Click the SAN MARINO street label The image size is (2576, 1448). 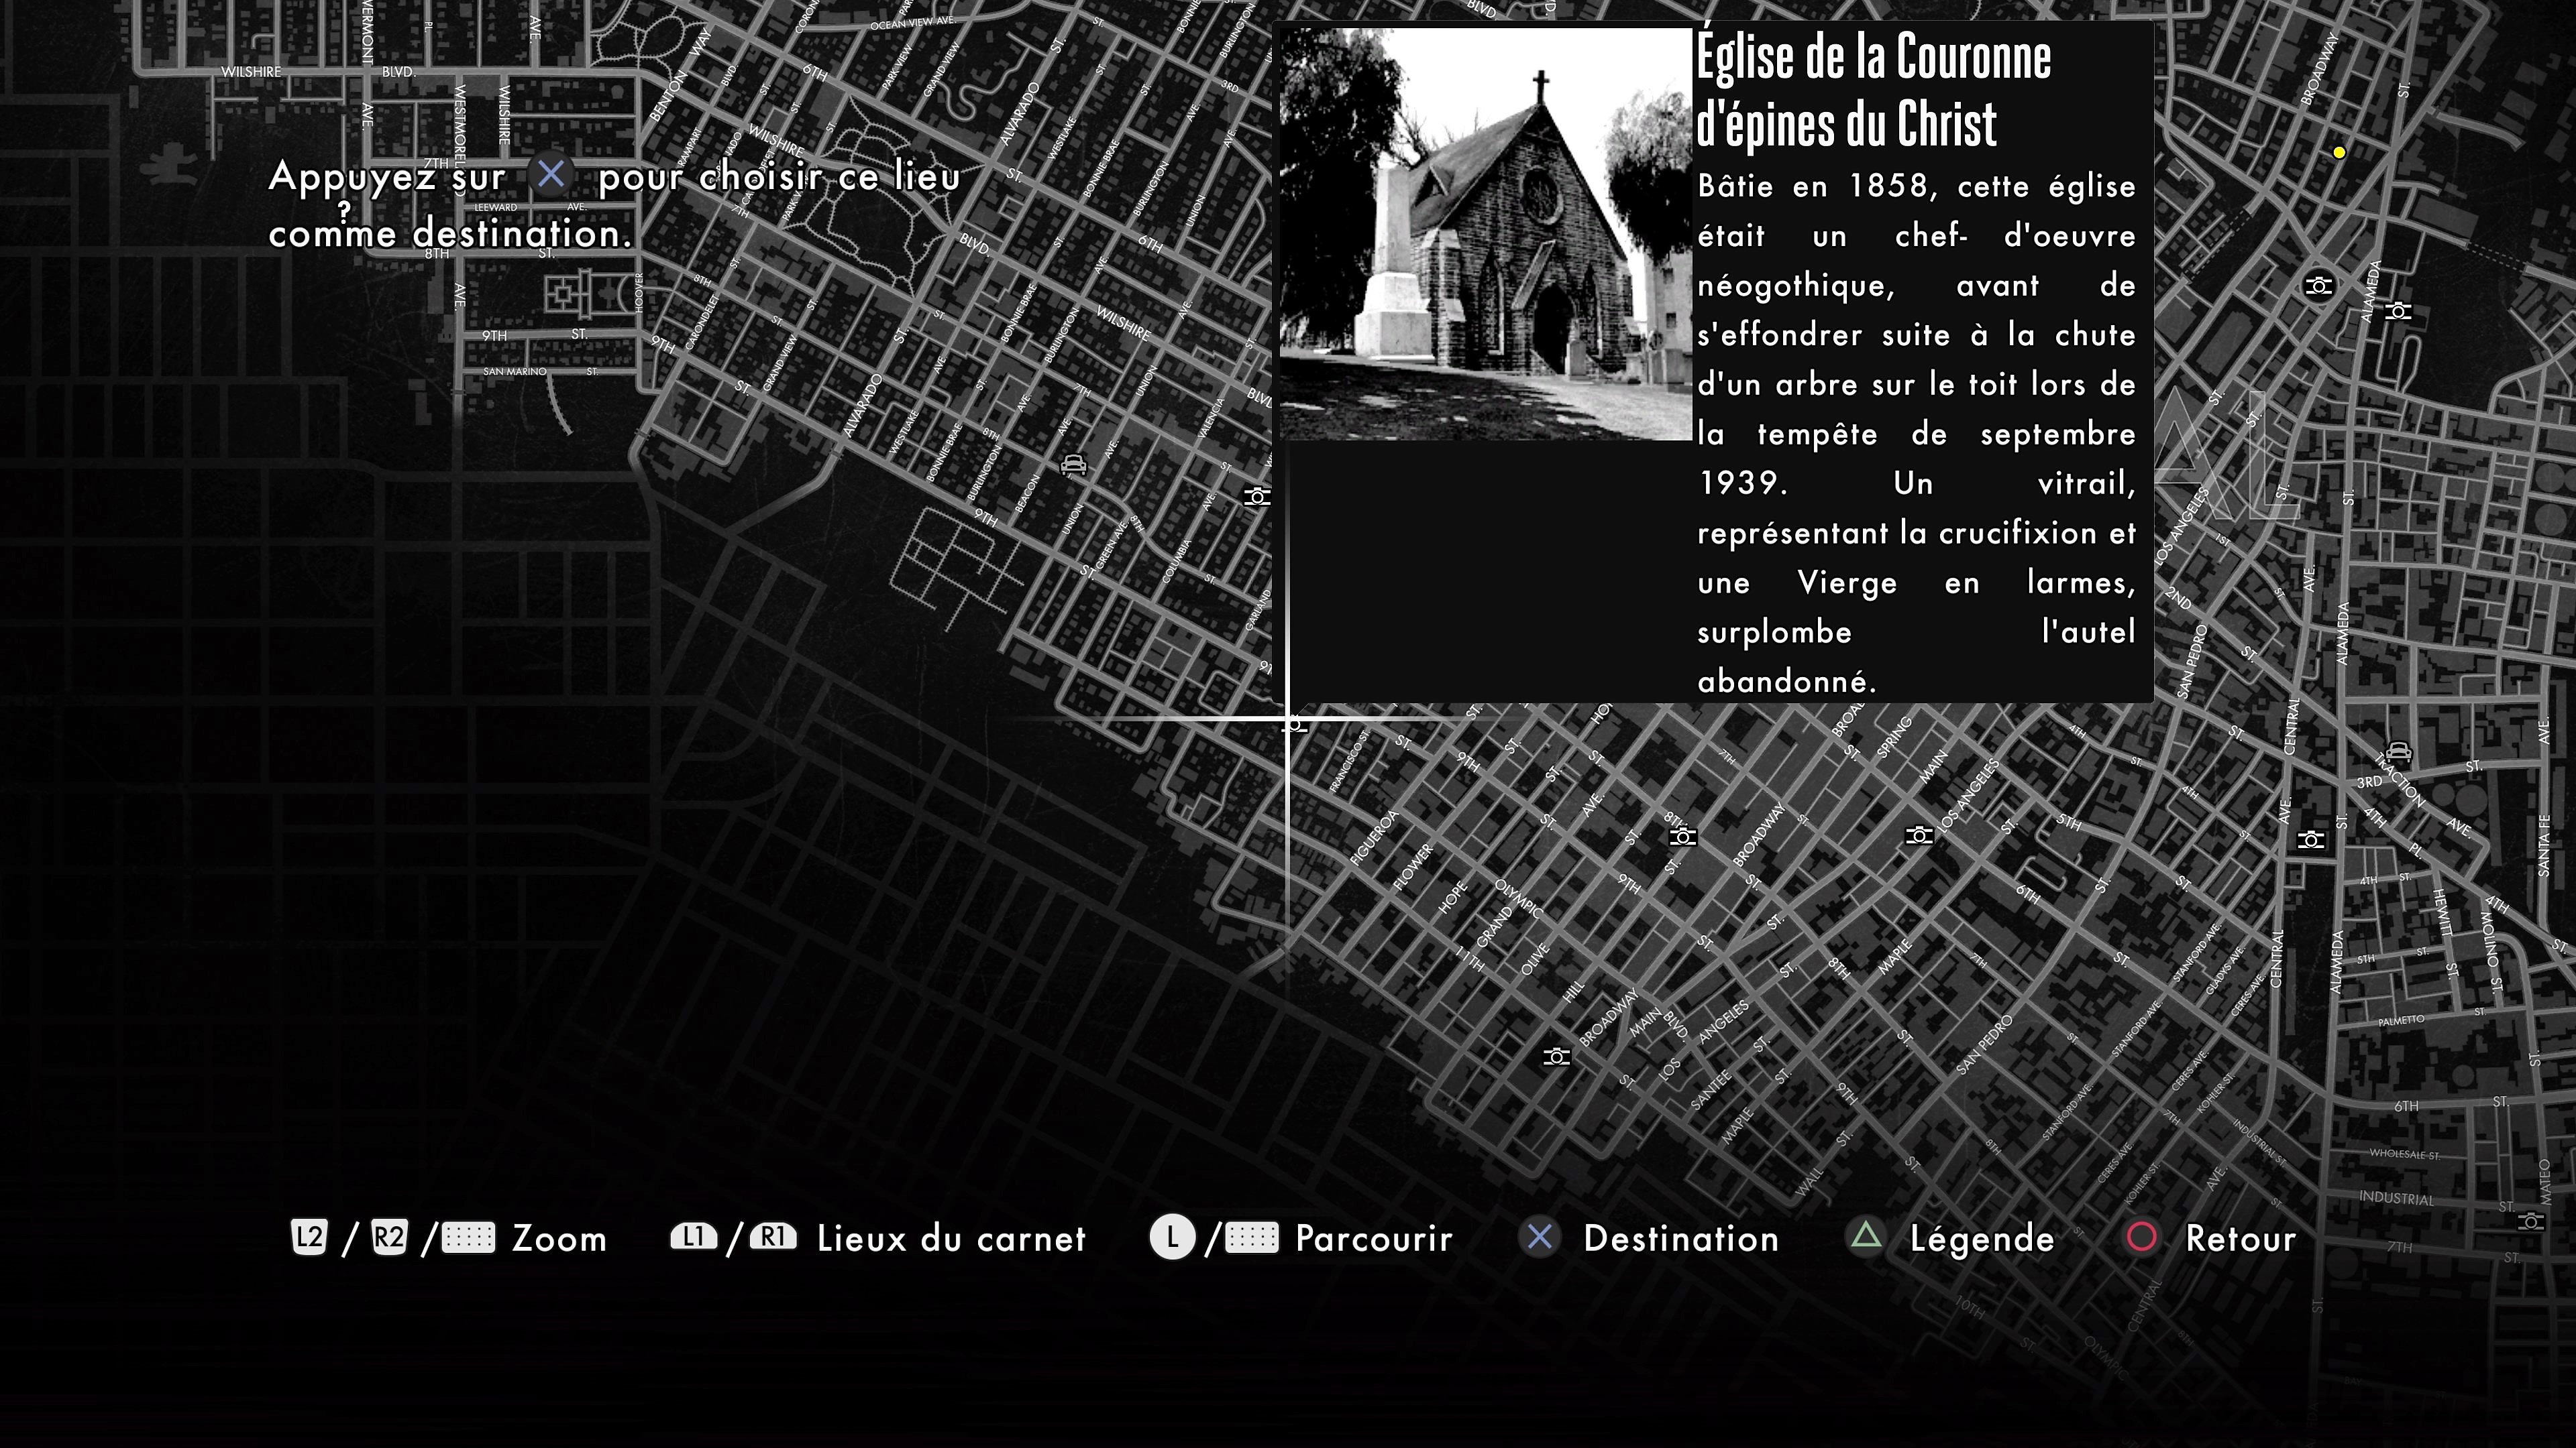[x=515, y=372]
